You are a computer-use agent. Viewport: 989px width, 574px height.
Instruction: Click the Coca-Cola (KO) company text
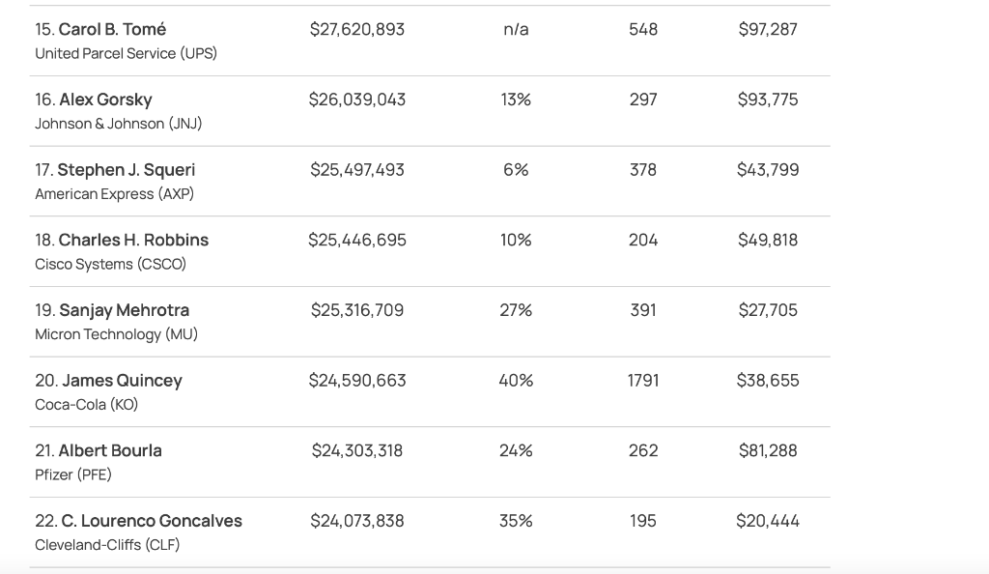coord(86,405)
